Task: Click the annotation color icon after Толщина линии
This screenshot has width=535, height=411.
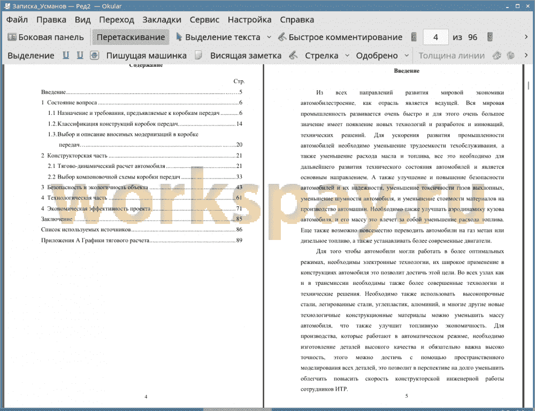Action: [497, 55]
